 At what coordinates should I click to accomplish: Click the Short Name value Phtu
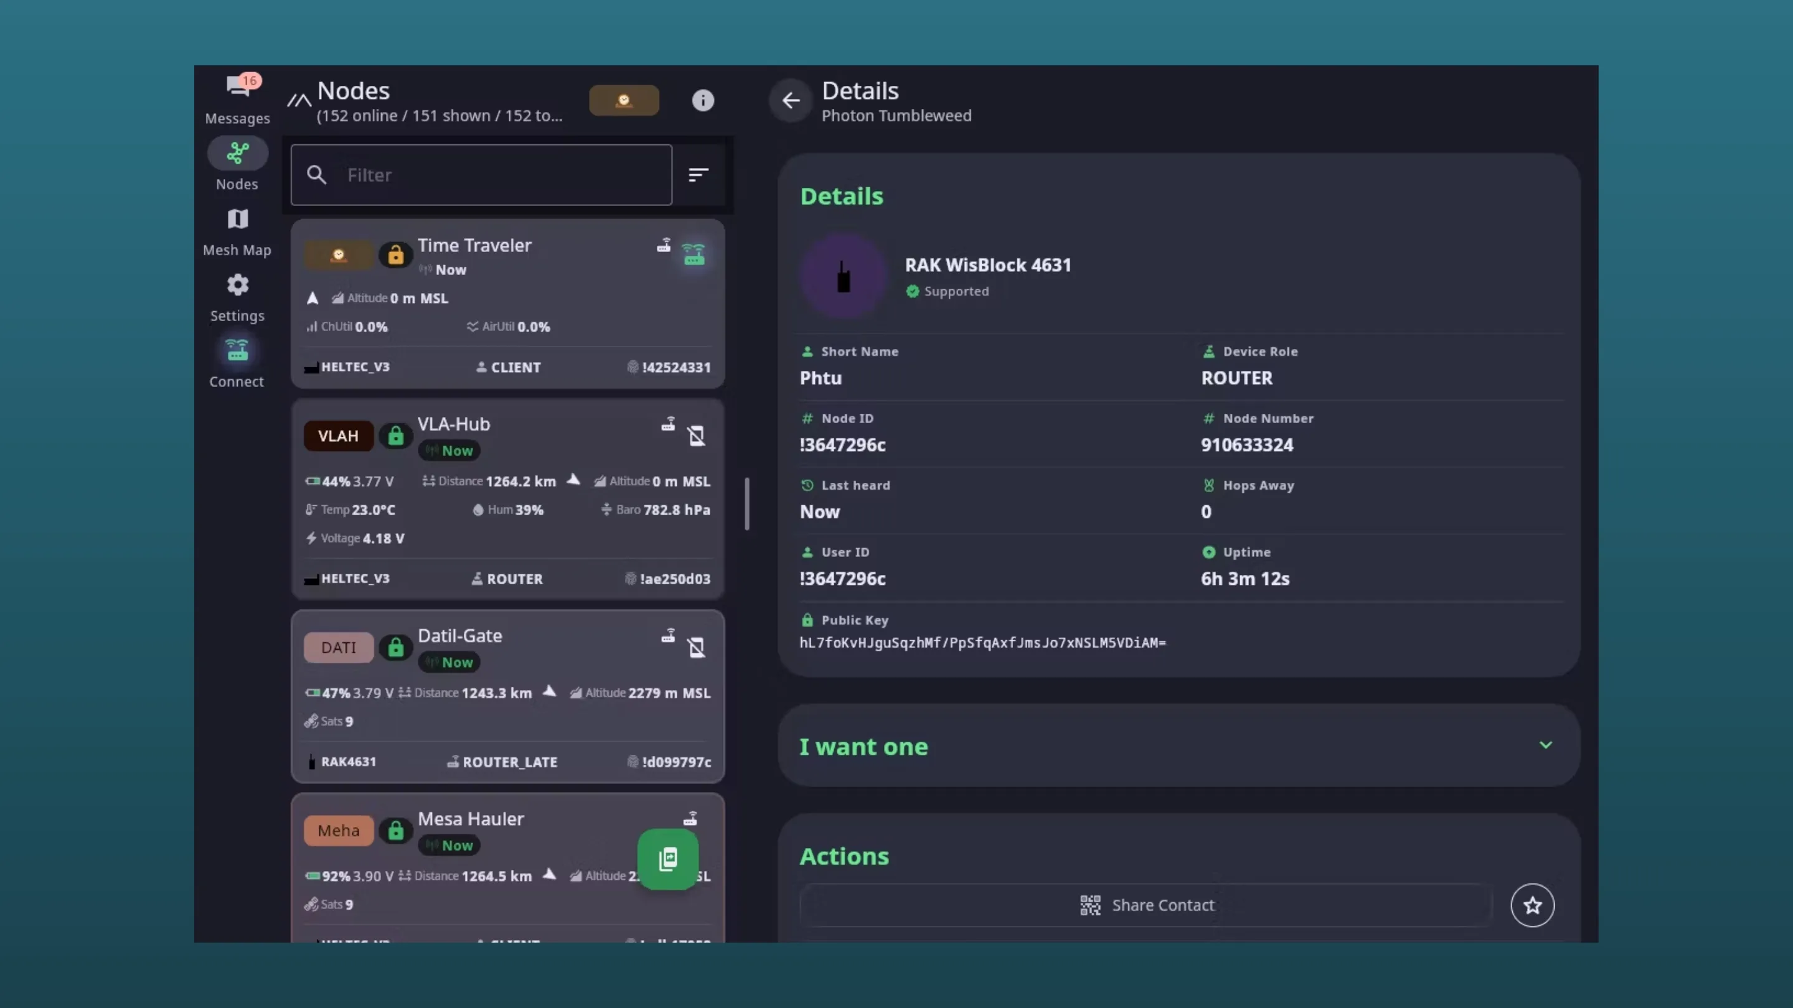click(x=820, y=378)
